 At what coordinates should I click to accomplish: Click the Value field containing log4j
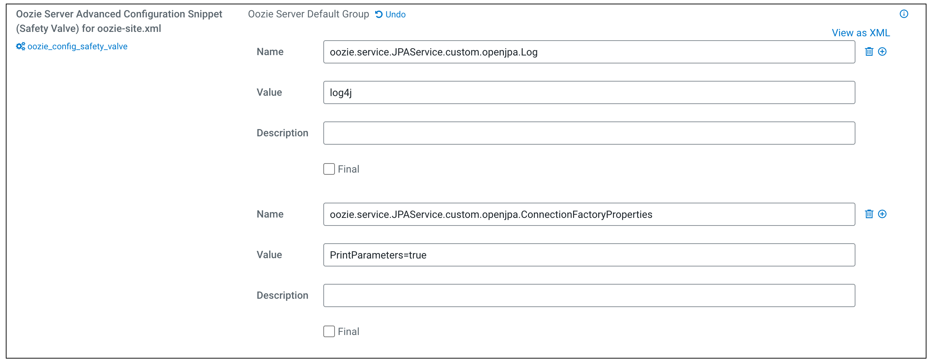click(589, 92)
